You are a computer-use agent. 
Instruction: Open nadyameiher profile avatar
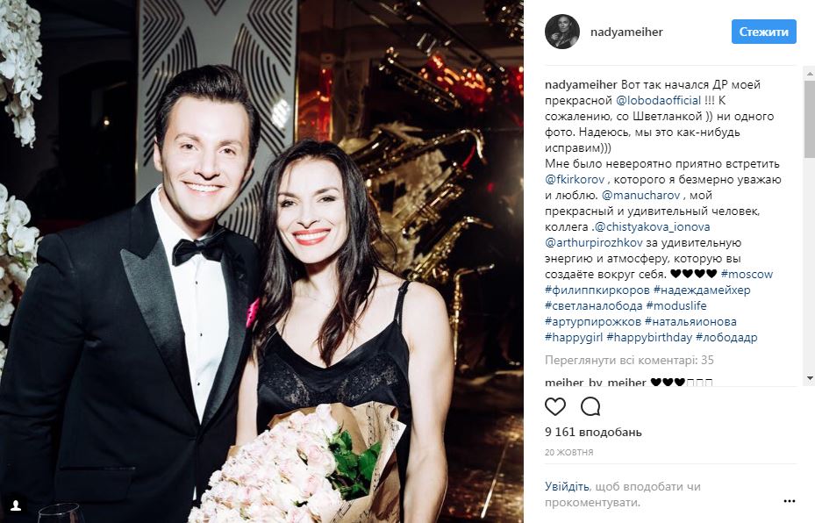click(561, 32)
